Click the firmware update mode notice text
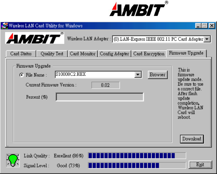Screen dimensions: 217x174 190,94
